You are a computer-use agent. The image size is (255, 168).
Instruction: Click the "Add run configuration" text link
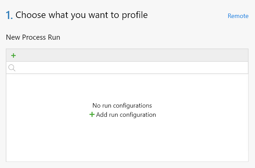(x=126, y=115)
